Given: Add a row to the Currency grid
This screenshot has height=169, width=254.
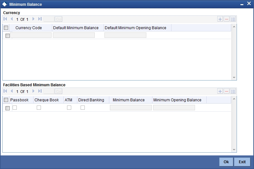Looking at the screenshot, I should click(x=220, y=19).
